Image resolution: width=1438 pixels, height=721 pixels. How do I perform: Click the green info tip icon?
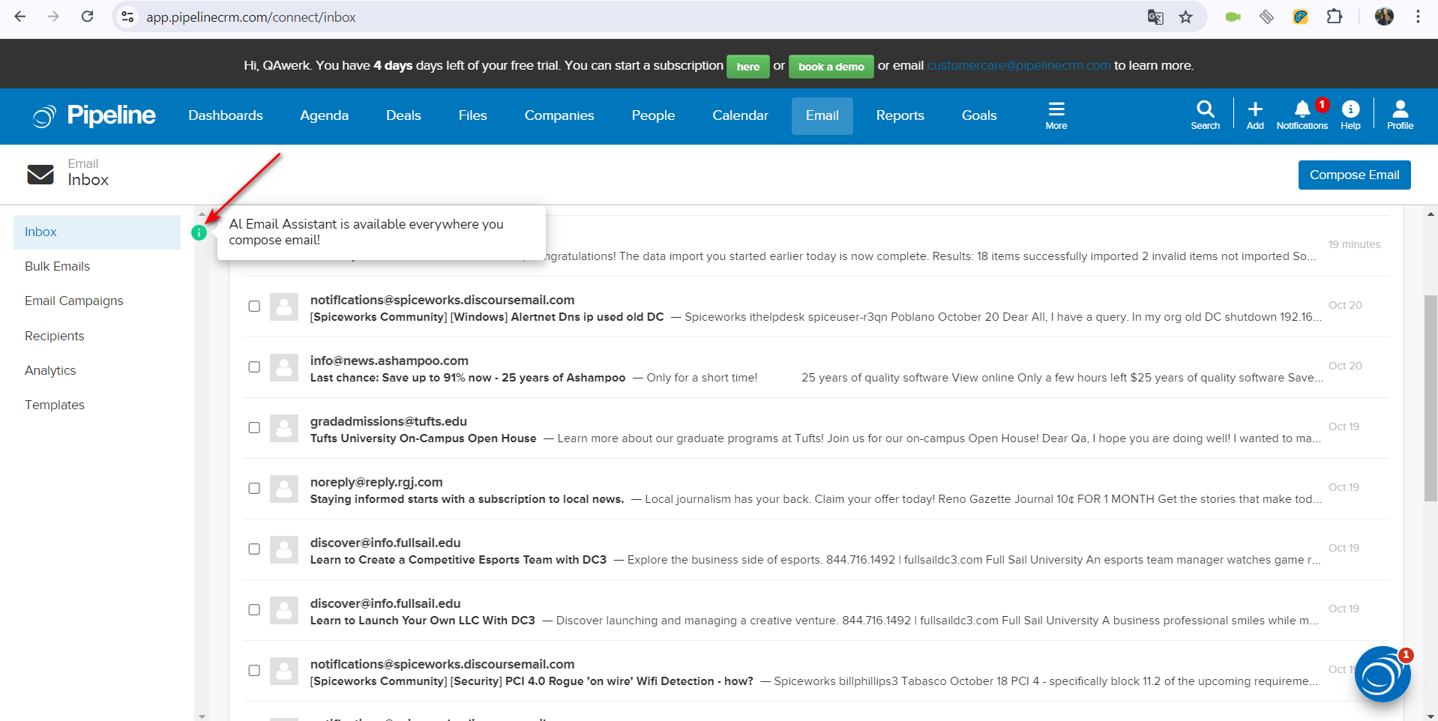(199, 232)
